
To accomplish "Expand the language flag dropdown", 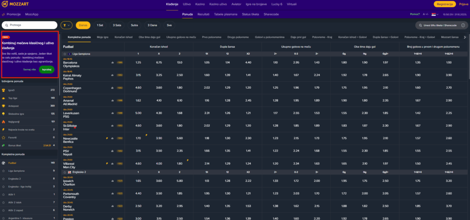I will (x=434, y=14).
